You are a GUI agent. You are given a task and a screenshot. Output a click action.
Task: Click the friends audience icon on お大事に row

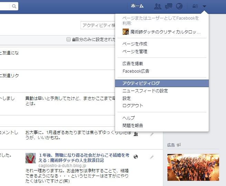pyautogui.click(x=136, y=134)
